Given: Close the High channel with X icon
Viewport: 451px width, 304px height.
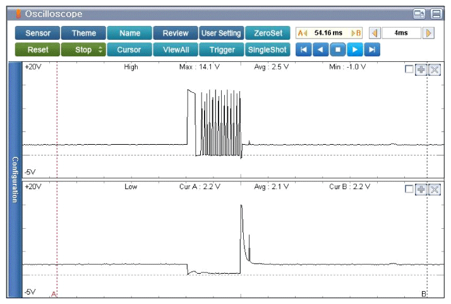Looking at the screenshot, I should pyautogui.click(x=434, y=70).
